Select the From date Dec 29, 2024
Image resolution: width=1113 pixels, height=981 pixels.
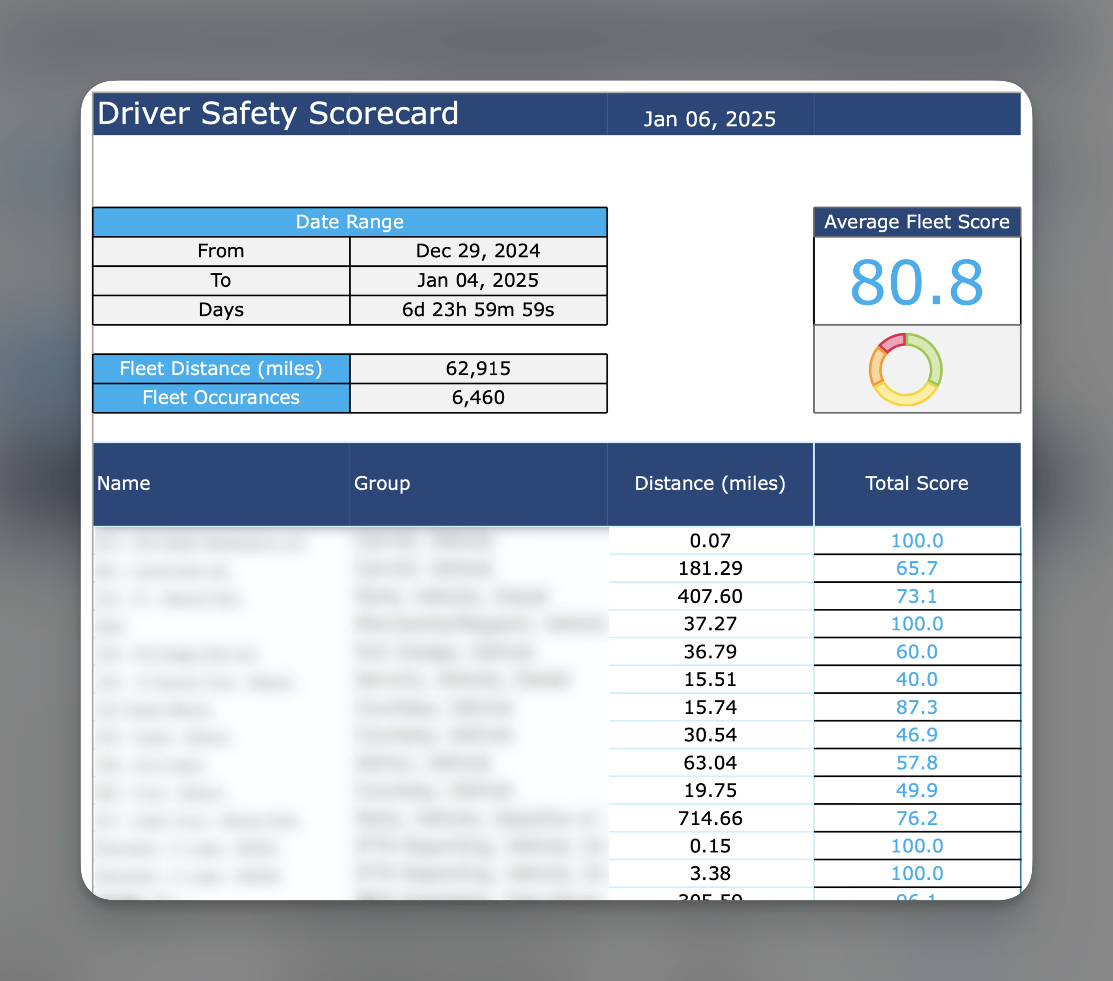(x=477, y=251)
